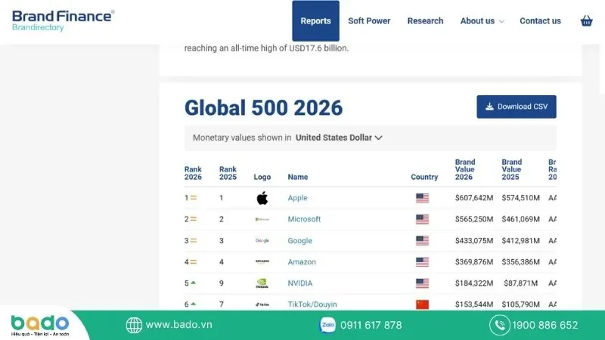Download CSV of Global 500 2026
Screen dimensions: 605x340
tap(517, 107)
